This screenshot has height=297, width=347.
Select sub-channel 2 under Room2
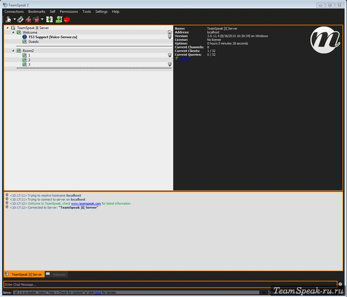click(x=88, y=60)
